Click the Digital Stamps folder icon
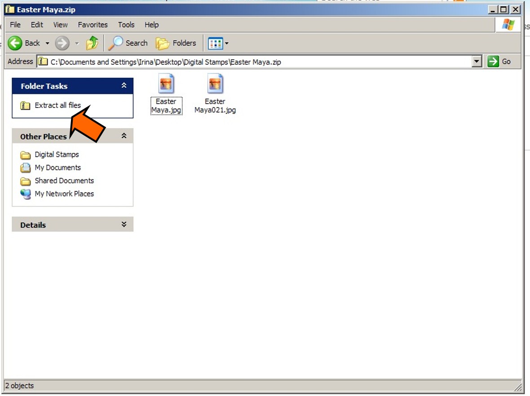The image size is (530, 396). point(25,155)
